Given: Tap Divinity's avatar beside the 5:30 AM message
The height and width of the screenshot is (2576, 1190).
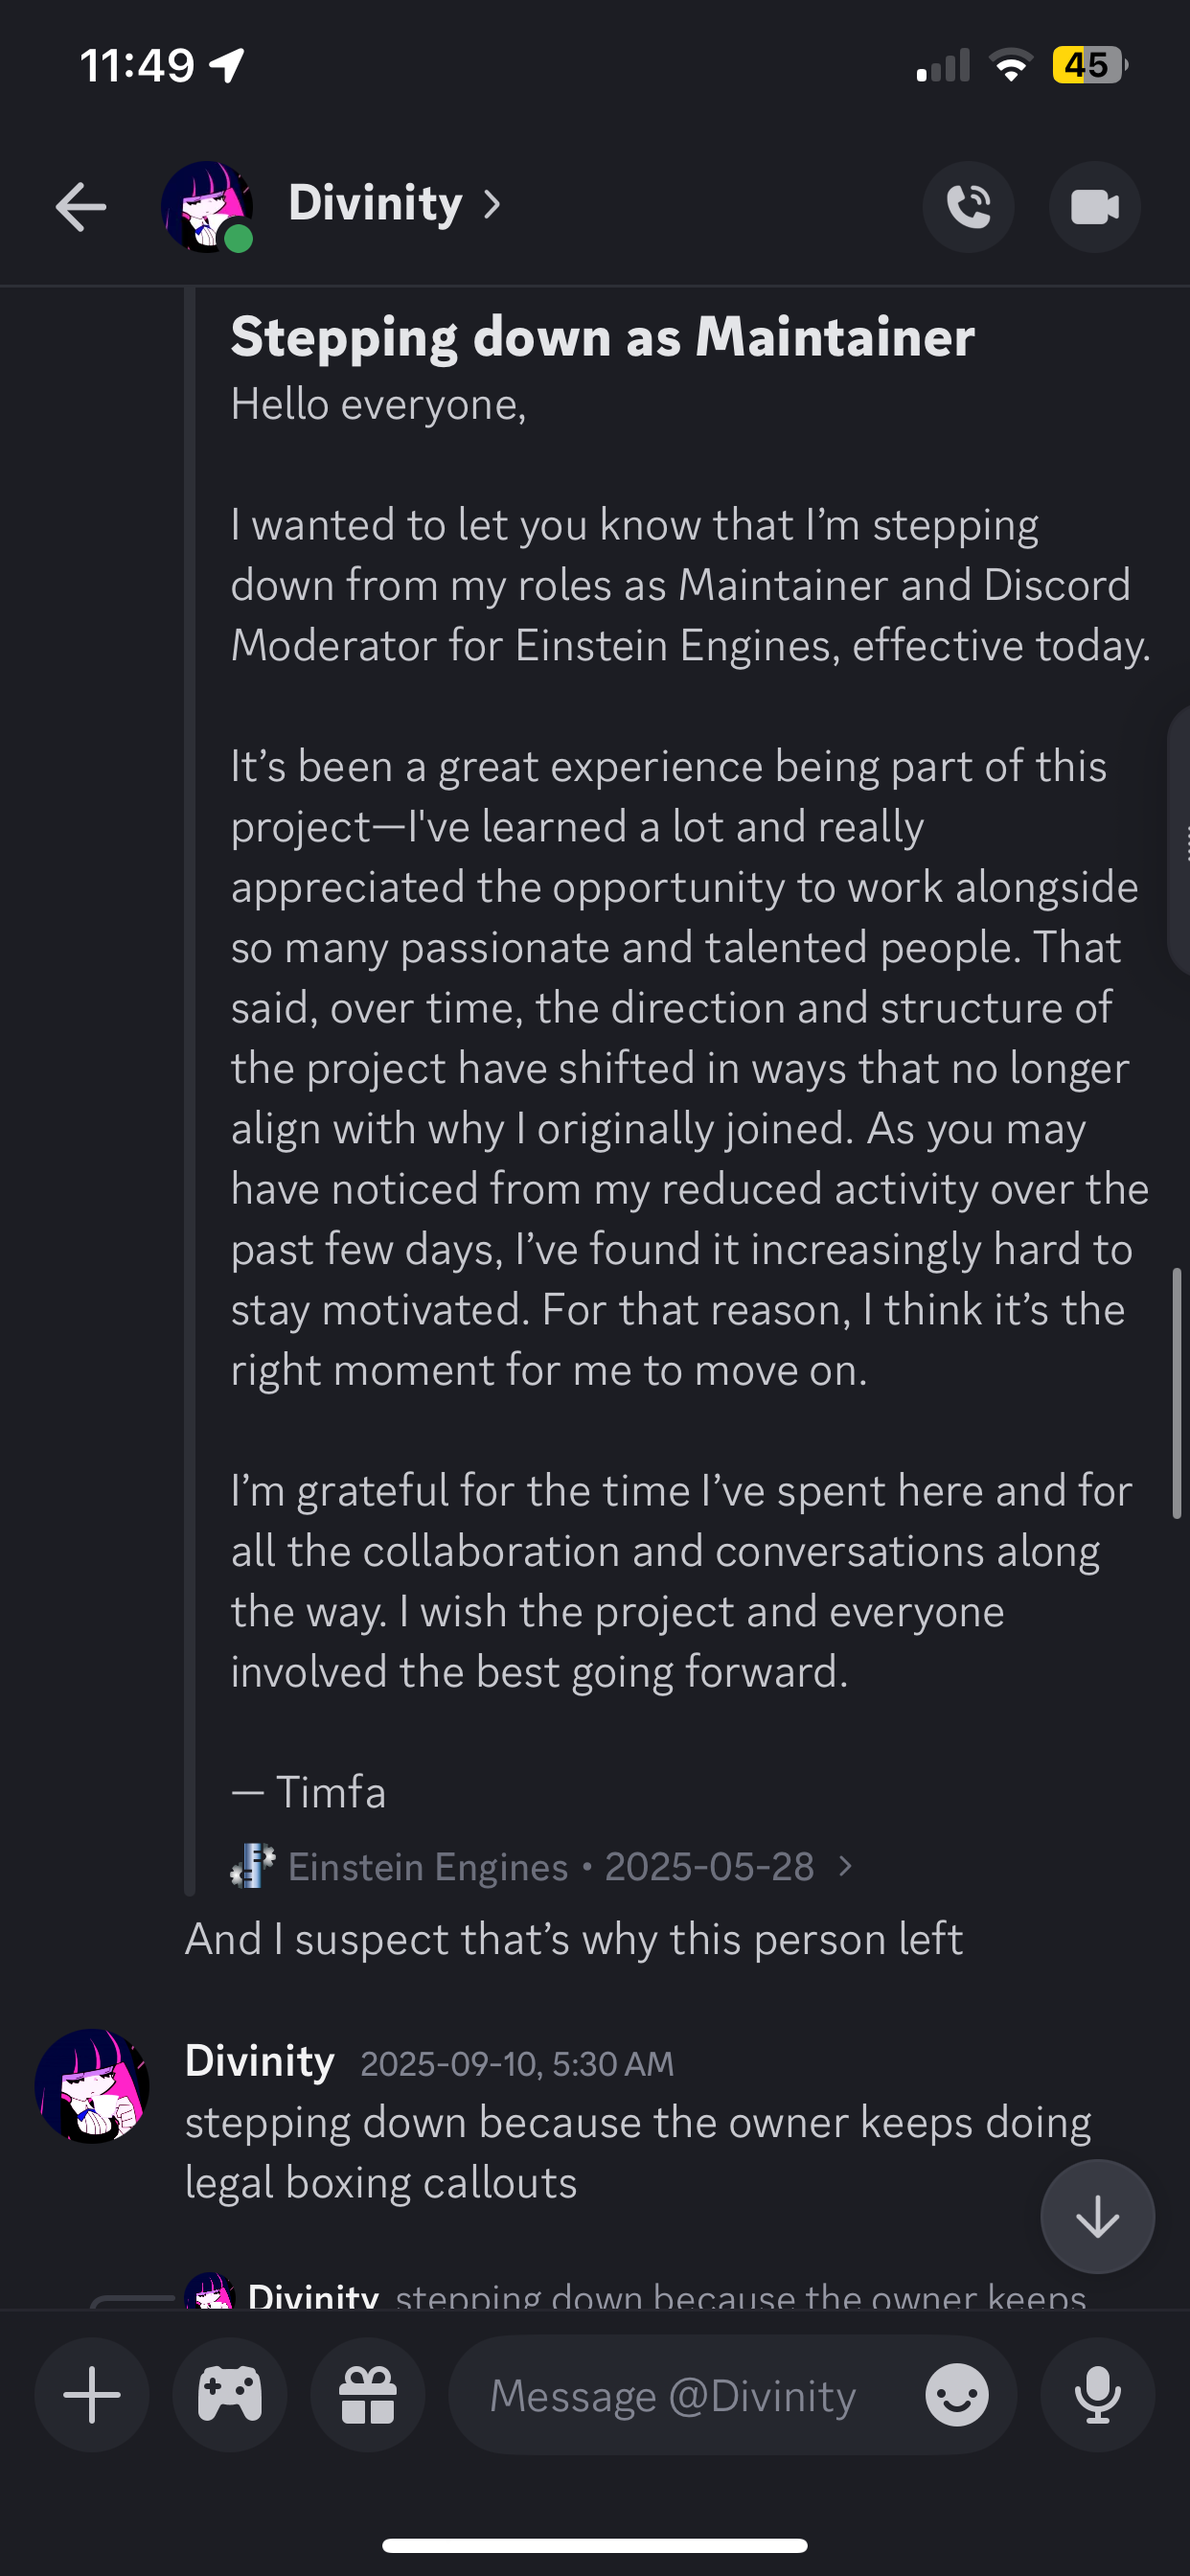Looking at the screenshot, I should click(x=92, y=2085).
